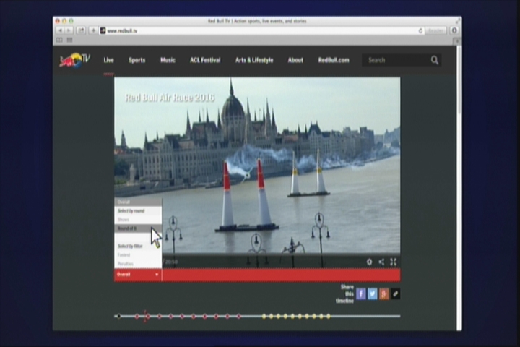The width and height of the screenshot is (520, 347).
Task: Open Safari's Share button
Action: pos(81,30)
